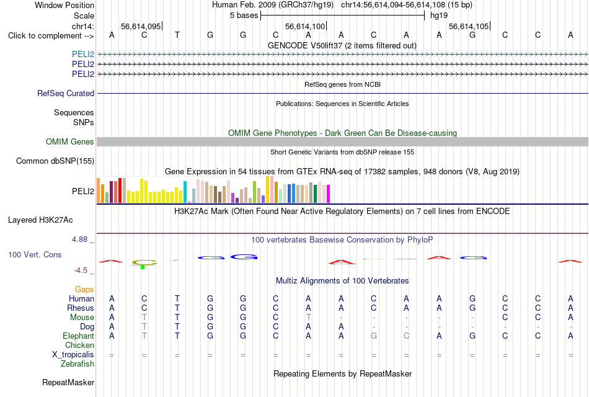This screenshot has width=589, height=397.
Task: Click 'Publications: Sequences in Scientific Articles' title
Action: point(342,104)
